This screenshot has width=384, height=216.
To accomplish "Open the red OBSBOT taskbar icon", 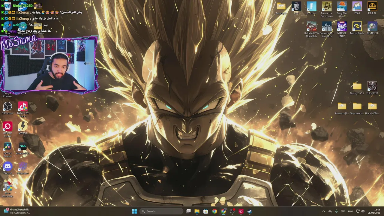I will [x=241, y=211].
